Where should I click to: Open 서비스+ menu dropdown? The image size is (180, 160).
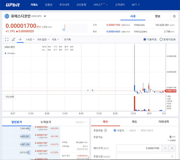(101, 5)
